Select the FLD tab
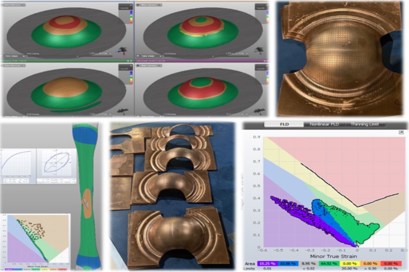Screen dimensions: 409x272 pos(284,125)
